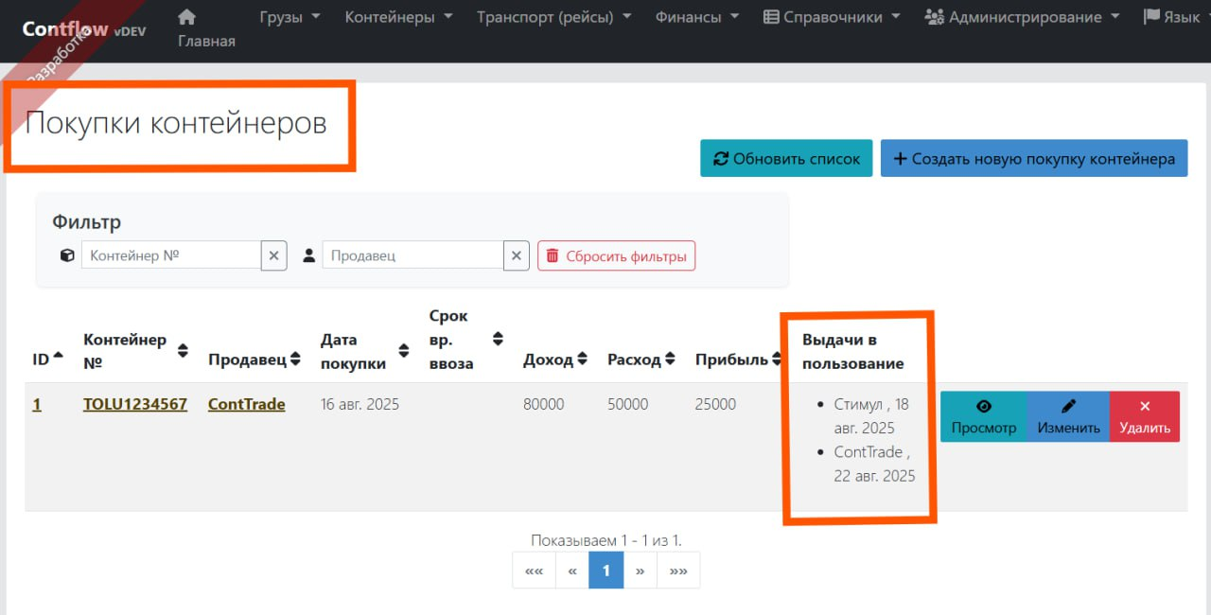Click Обновить список button
The image size is (1211, 615).
(786, 159)
